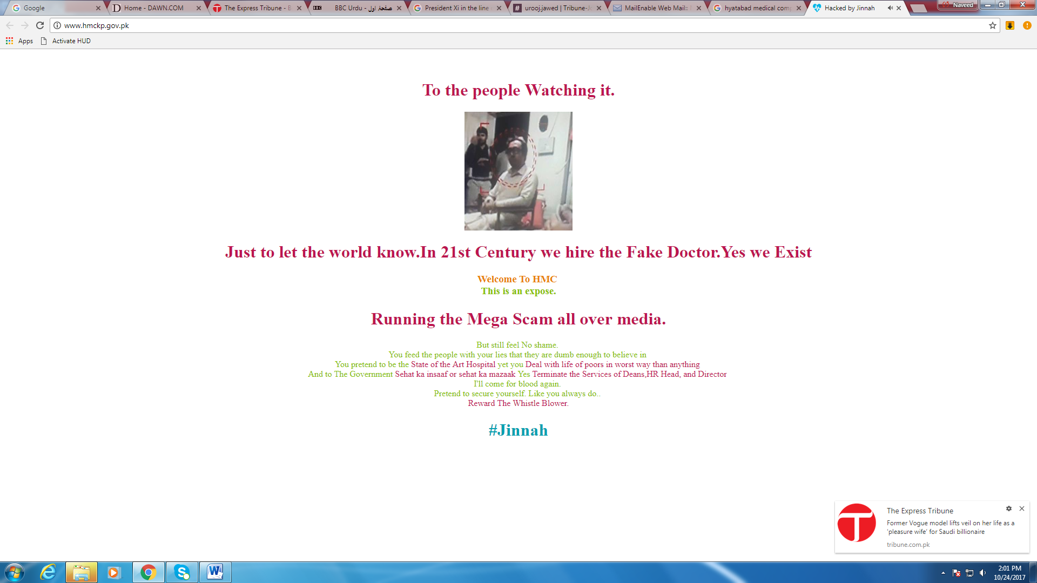Go forward using the browser forward arrow

coord(25,25)
